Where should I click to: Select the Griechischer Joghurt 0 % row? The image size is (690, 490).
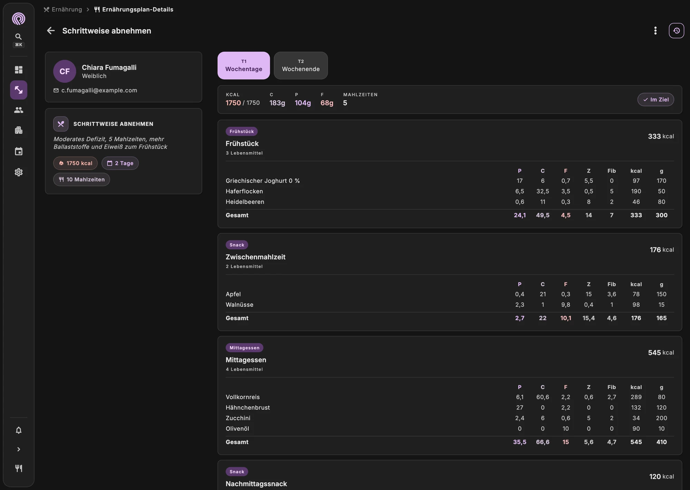tap(450, 181)
